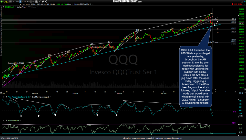Image resolution: width=246 pixels, height=140 pixels.
Task: Select the 15m timeframe button
Action: 17,2
